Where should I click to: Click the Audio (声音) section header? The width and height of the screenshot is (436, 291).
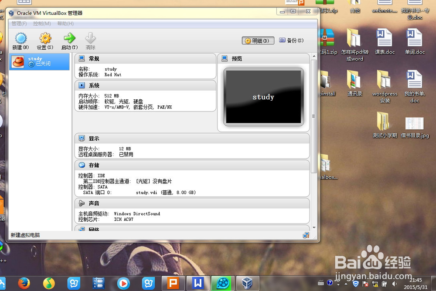point(192,203)
